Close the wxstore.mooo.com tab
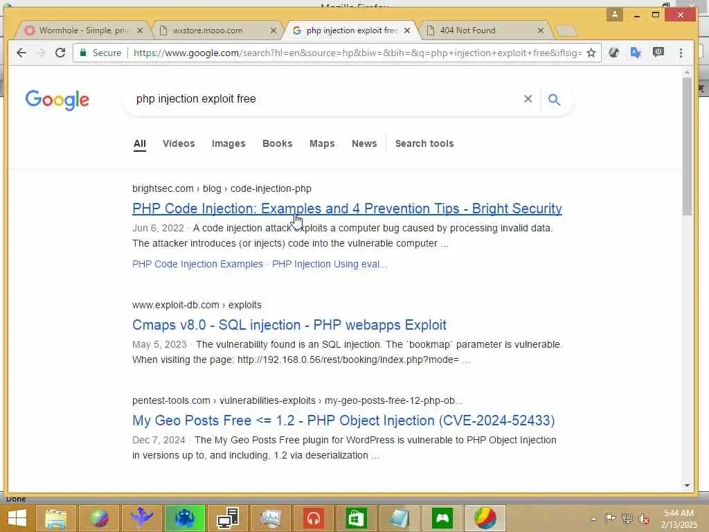This screenshot has height=532, width=709. point(273,30)
